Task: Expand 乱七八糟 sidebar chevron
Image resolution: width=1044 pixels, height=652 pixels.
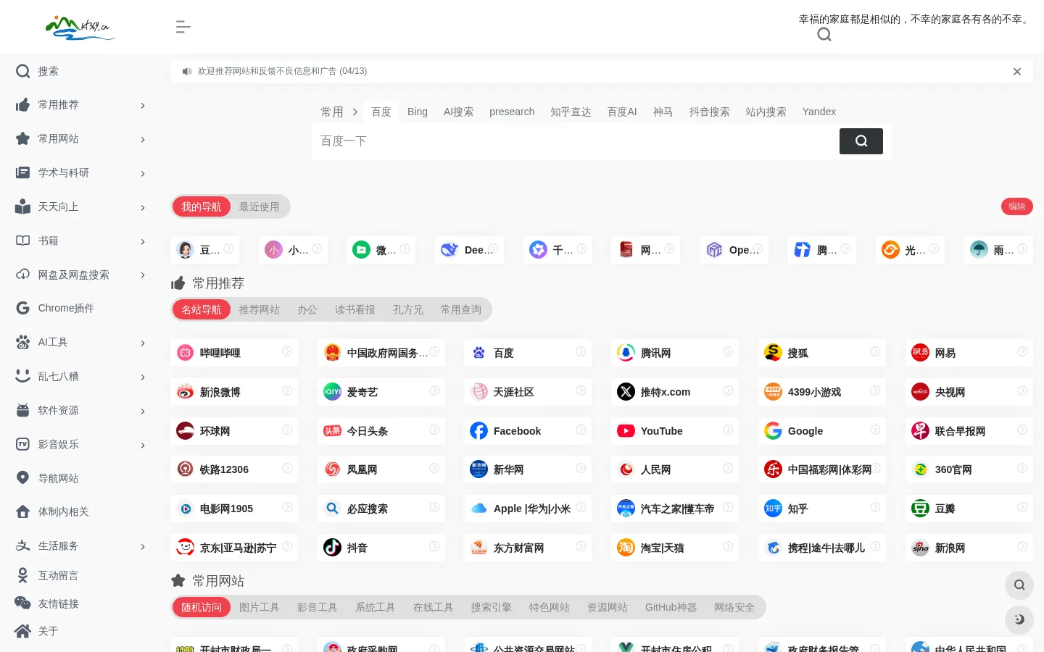Action: [x=143, y=377]
